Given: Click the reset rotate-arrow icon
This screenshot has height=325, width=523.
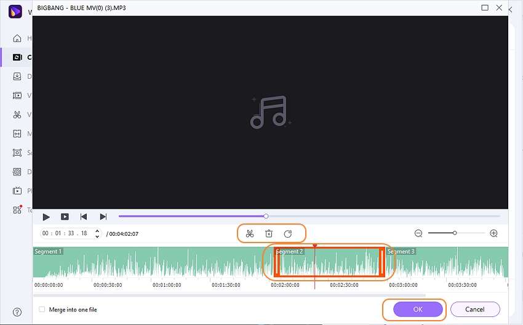Looking at the screenshot, I should click(288, 233).
